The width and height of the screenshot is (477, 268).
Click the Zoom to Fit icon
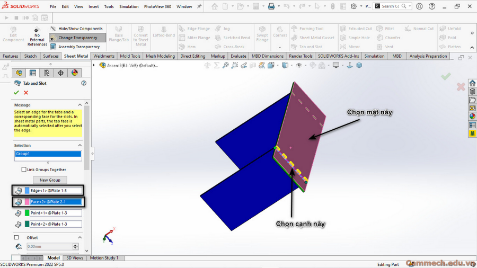[x=225, y=65]
